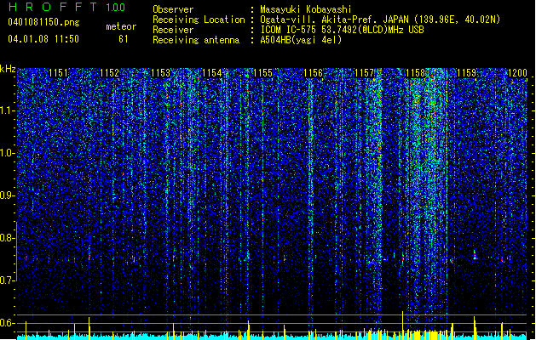This screenshot has width=536, height=340.
Task: Select antenna value A504HB(yagi 4el)
Action: click(301, 40)
